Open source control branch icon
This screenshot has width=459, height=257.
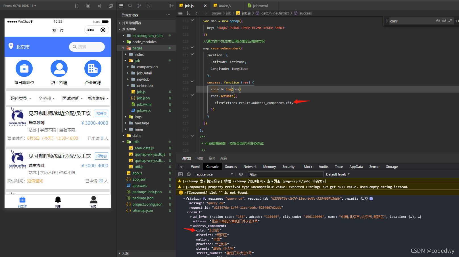(139, 6)
